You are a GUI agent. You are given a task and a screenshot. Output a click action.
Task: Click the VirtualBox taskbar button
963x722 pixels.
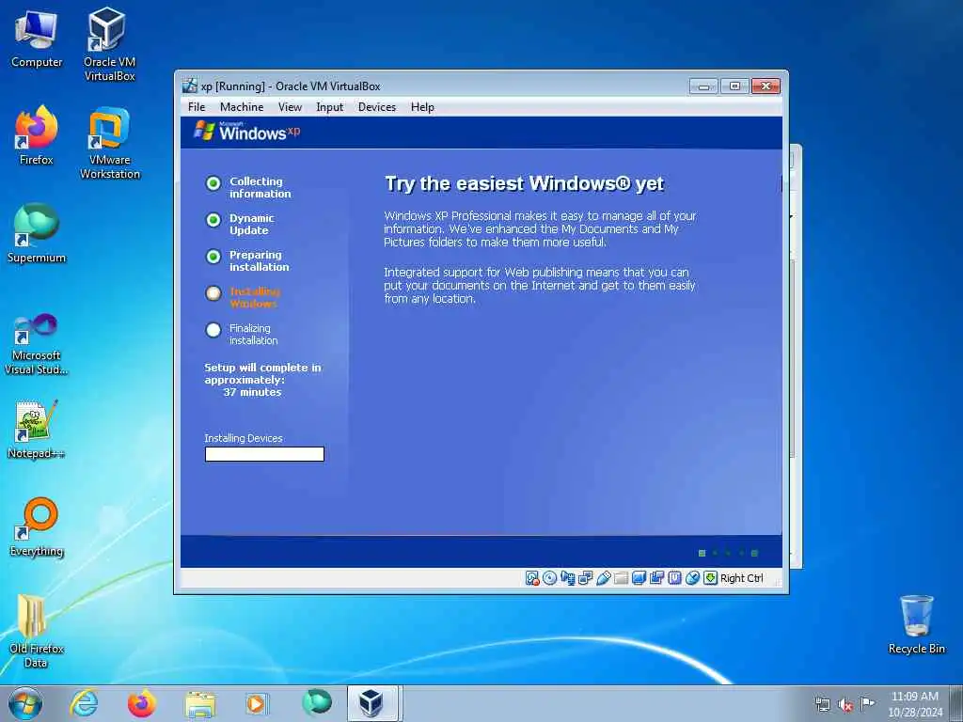(x=372, y=703)
